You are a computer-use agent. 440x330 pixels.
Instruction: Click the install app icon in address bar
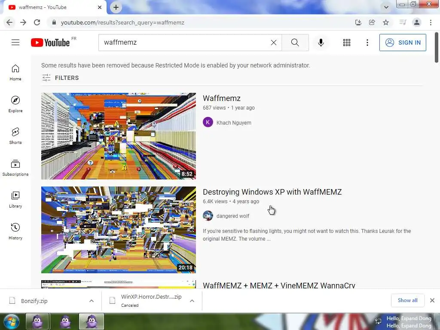(358, 22)
